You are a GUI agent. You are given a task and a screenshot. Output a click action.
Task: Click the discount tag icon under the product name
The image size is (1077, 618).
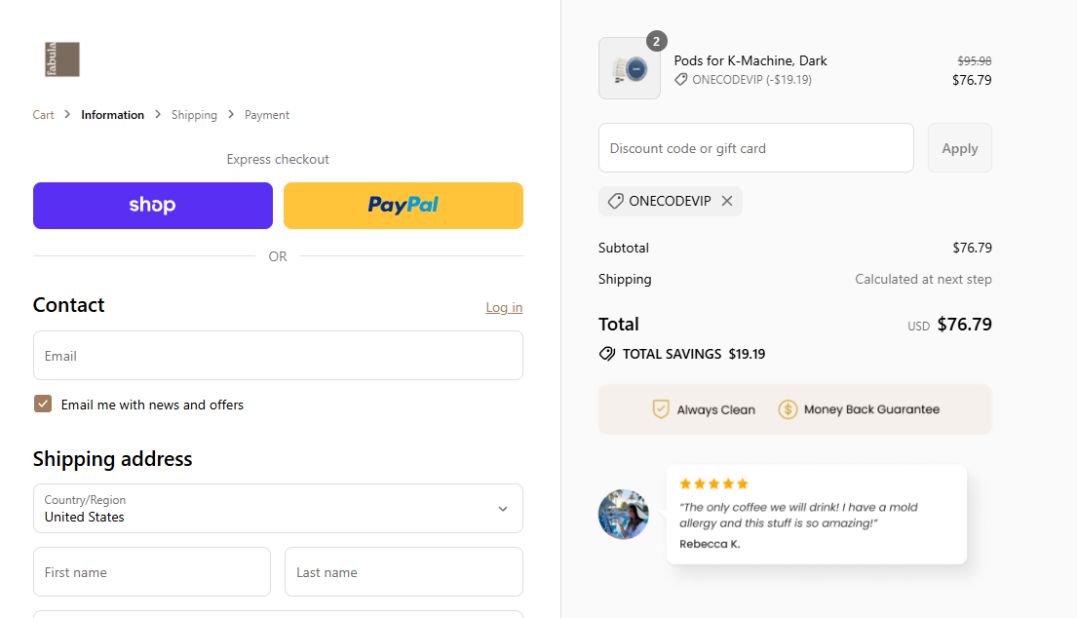point(680,79)
